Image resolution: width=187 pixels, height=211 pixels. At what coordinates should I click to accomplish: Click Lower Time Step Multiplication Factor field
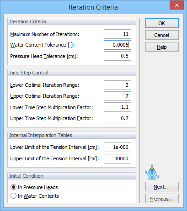coord(118,107)
